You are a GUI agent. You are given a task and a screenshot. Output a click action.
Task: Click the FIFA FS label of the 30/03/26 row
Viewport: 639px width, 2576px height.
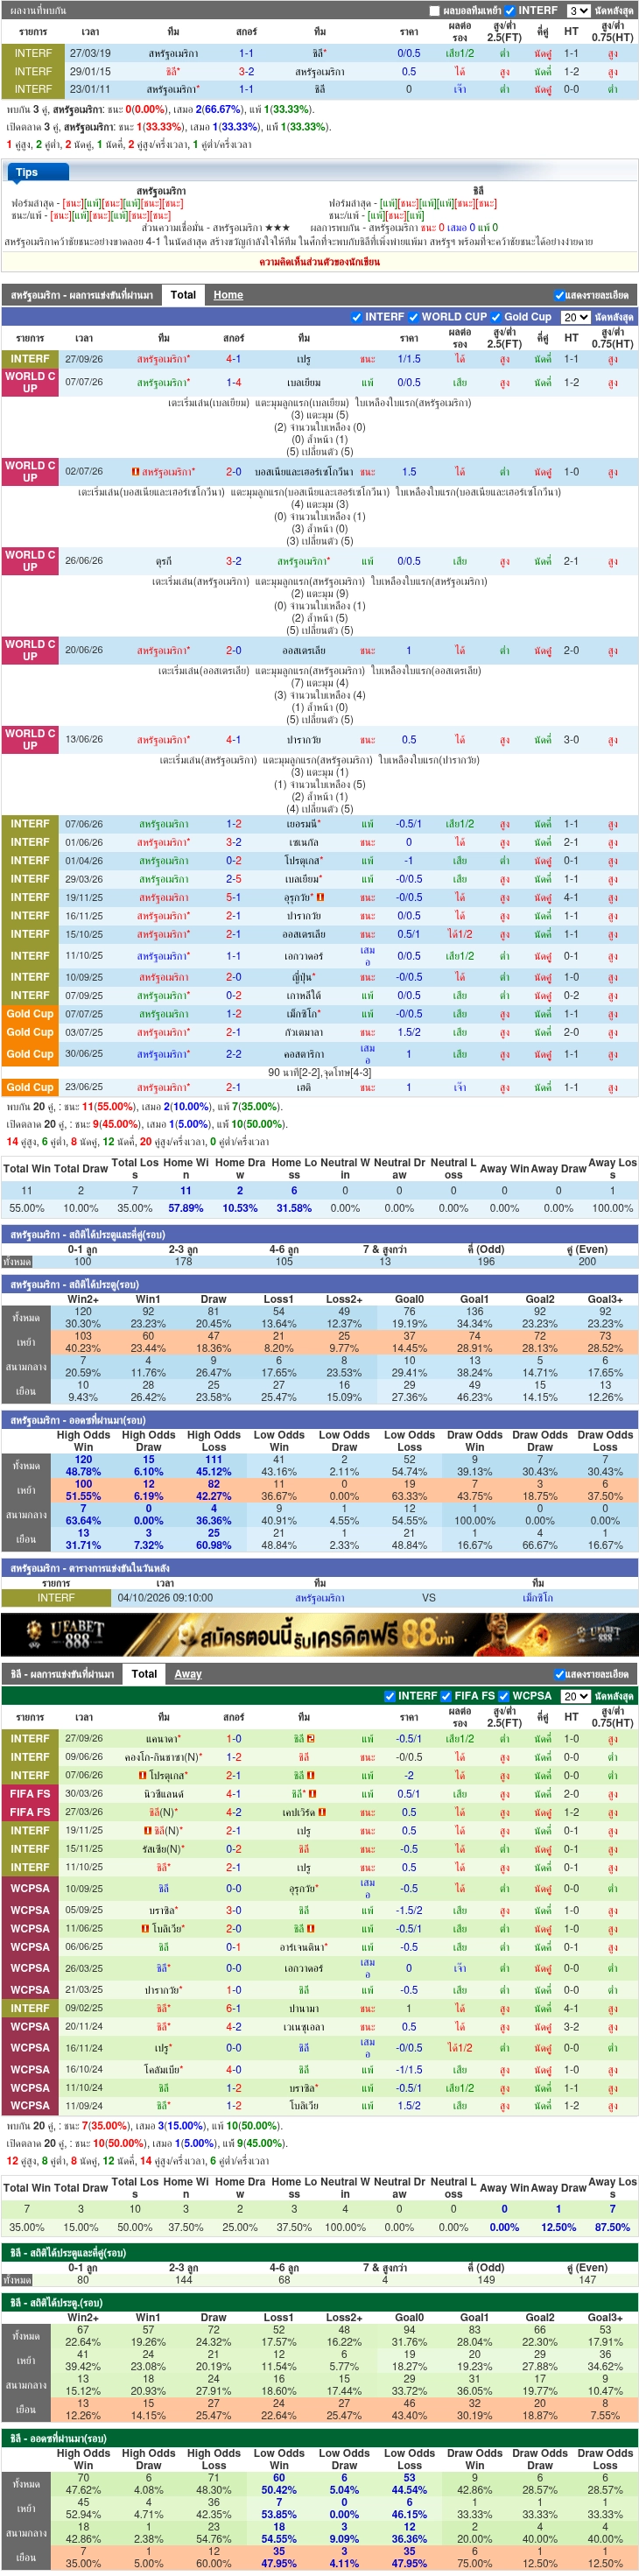pos(30,1794)
